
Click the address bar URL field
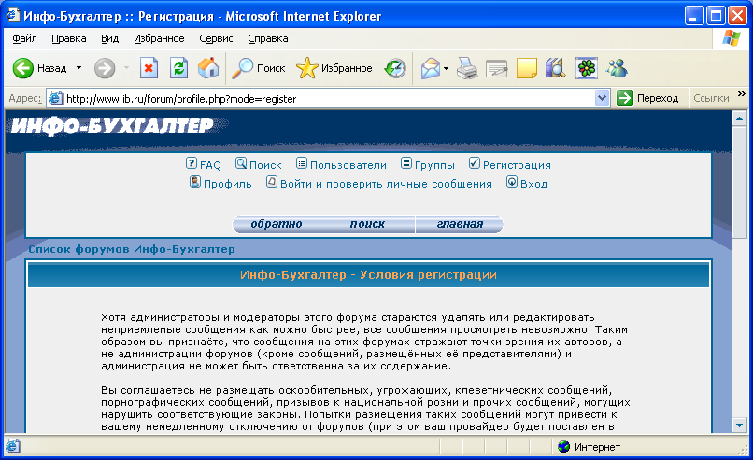coord(329,98)
